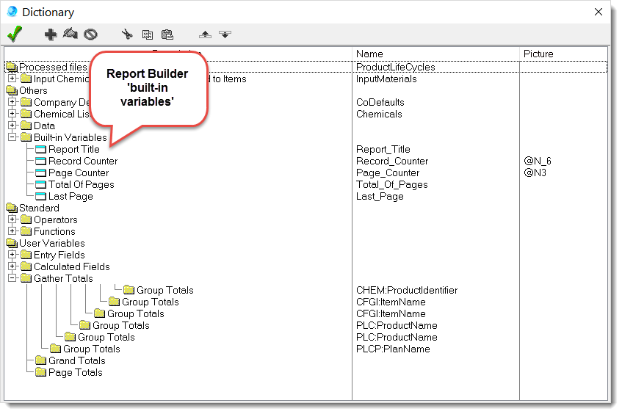Viewport: 622px width, 414px height.
Task: Select the Processed files folder
Action: point(53,67)
